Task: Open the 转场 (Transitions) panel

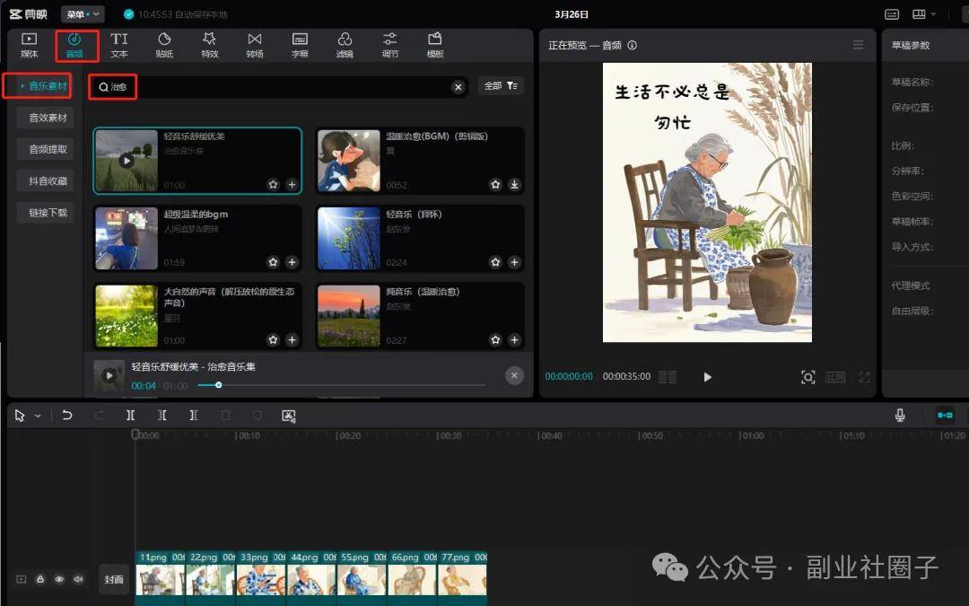Action: (255, 45)
